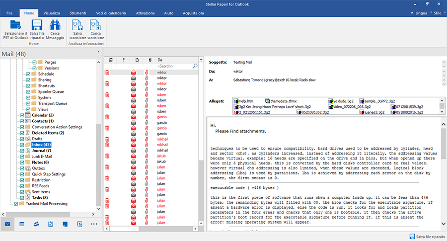447x241 pixels.
Task: Click message list scroll down arrow
Action: [x=201, y=223]
